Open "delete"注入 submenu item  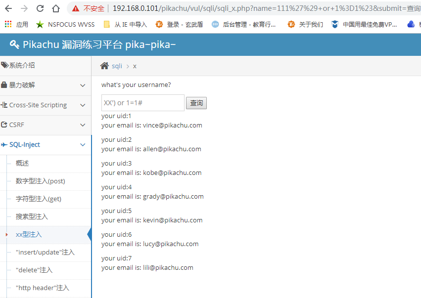coord(34,270)
